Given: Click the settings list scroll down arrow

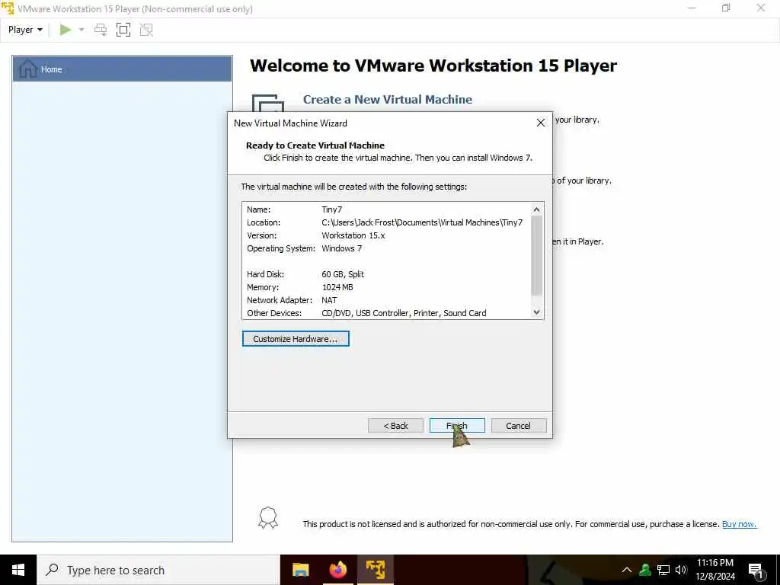Looking at the screenshot, I should 536,312.
